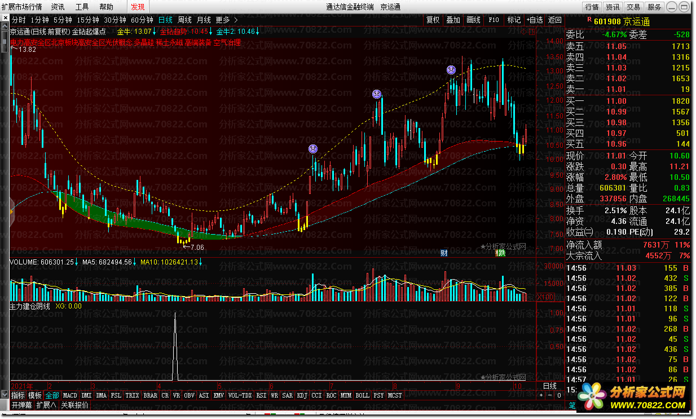
Task: Click the 13.82 high price label
Action: pos(27,50)
